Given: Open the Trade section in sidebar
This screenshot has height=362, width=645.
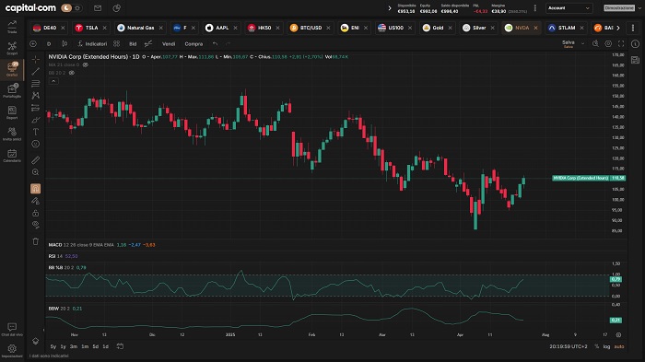Looking at the screenshot, I should (x=12, y=27).
